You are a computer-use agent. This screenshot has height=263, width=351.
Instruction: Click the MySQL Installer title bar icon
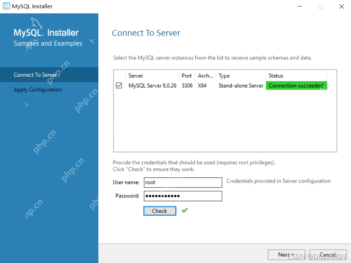pos(6,6)
